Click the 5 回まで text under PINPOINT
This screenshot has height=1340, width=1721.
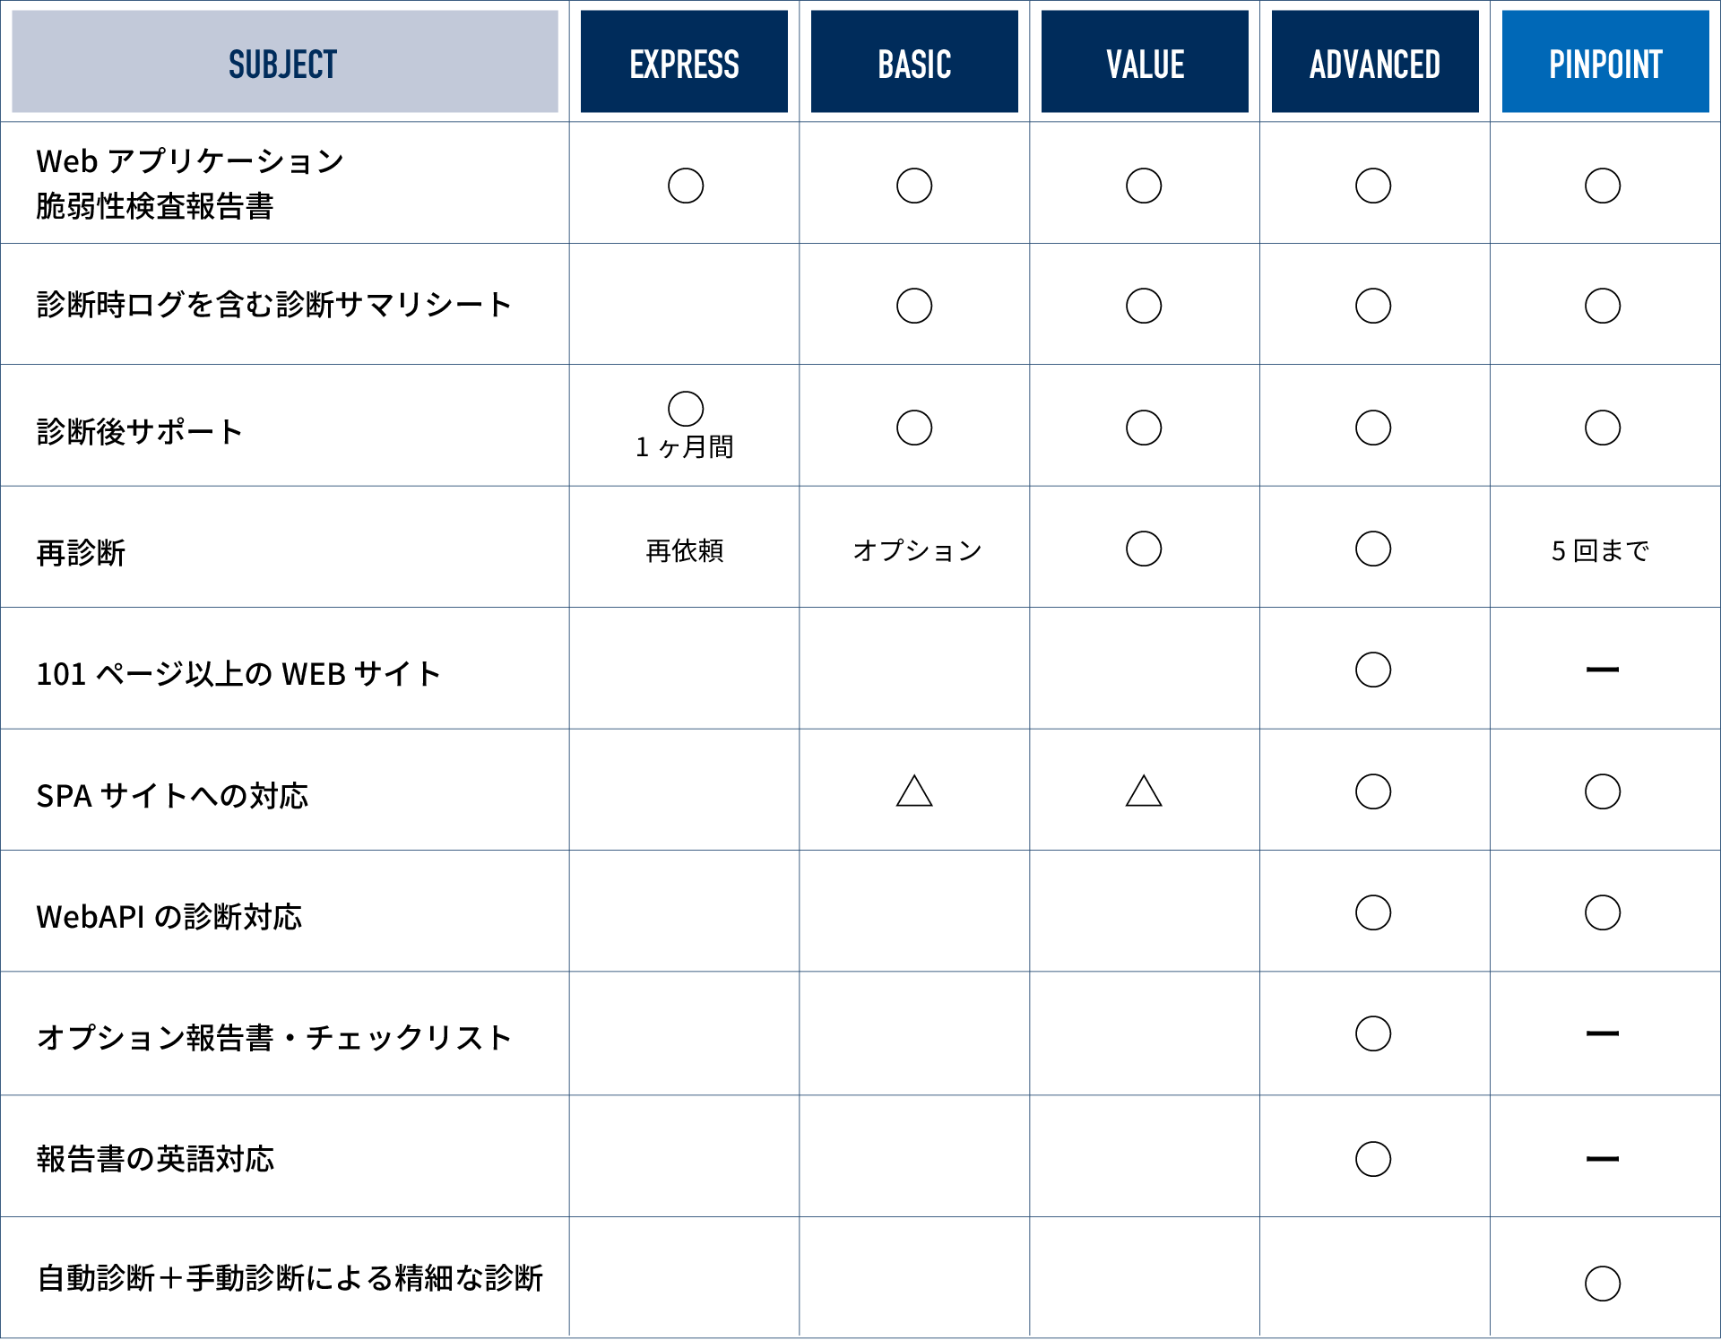[x=1601, y=550]
